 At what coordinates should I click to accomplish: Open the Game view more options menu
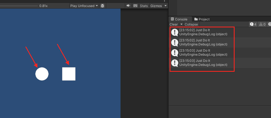(164, 1)
